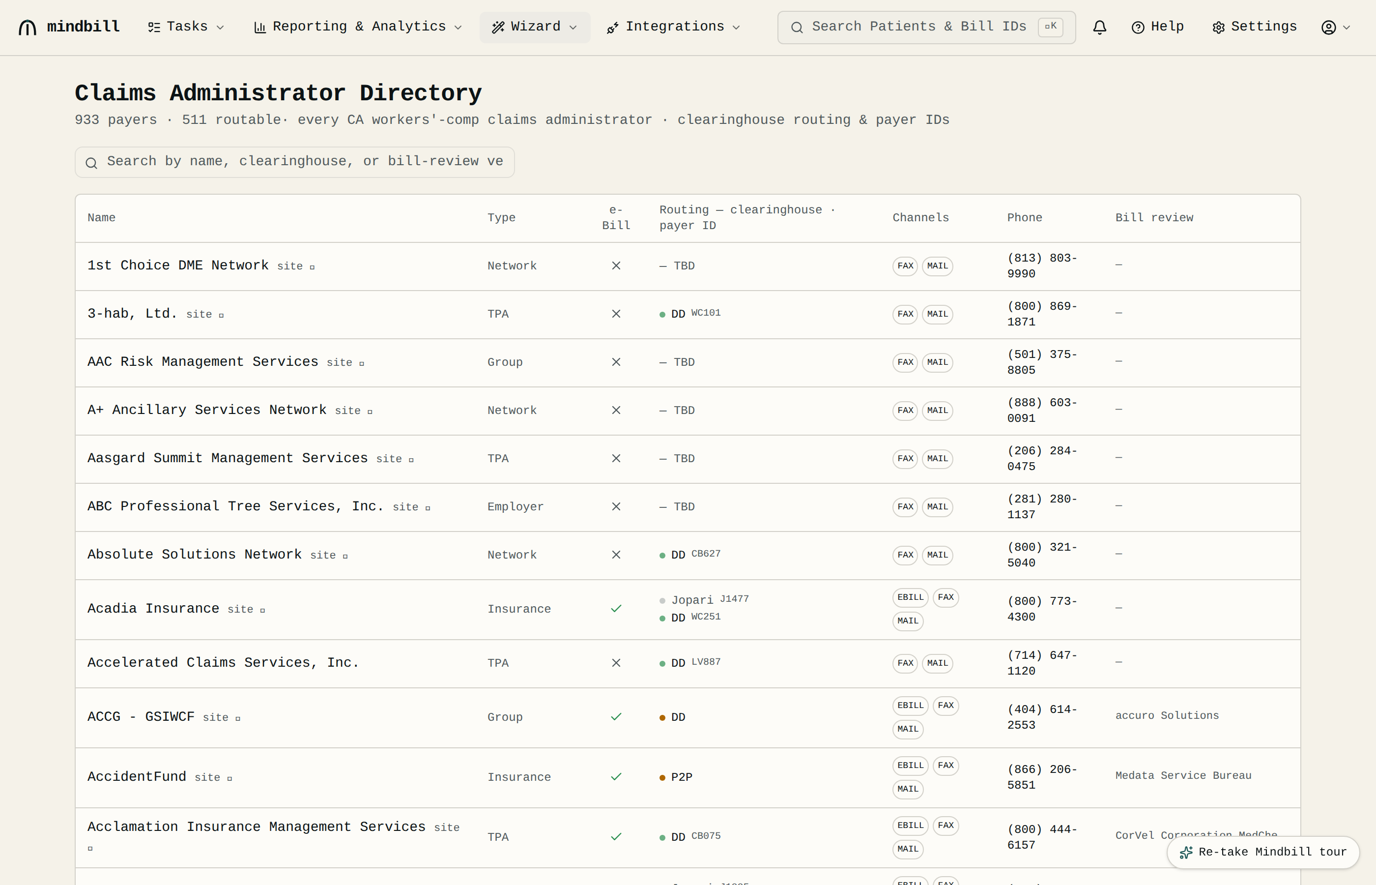The image size is (1376, 885).
Task: Click the MAIL badge for ACCG - GSIWCF
Action: pos(908,729)
